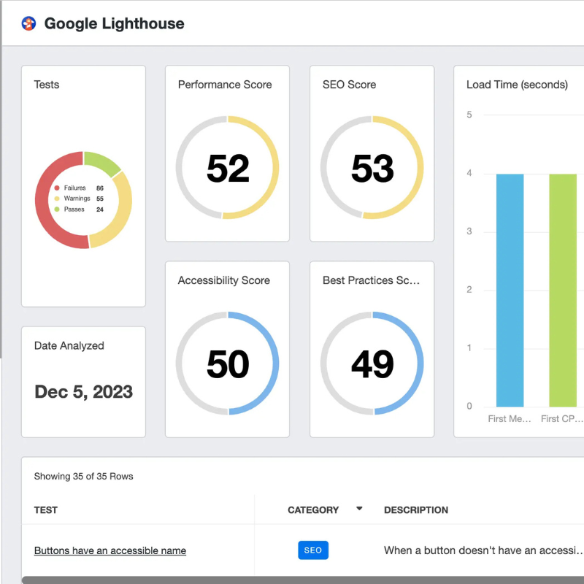Click the Date Analyzed title

click(x=69, y=345)
